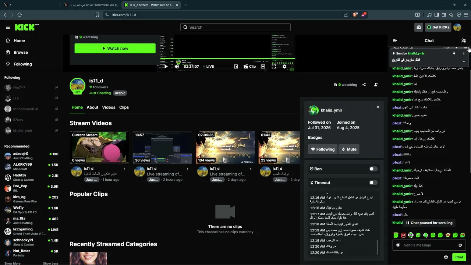Viewport: 471px width, 265px height.
Task: Open options for the 02:09:35 video
Action: click(x=250, y=169)
